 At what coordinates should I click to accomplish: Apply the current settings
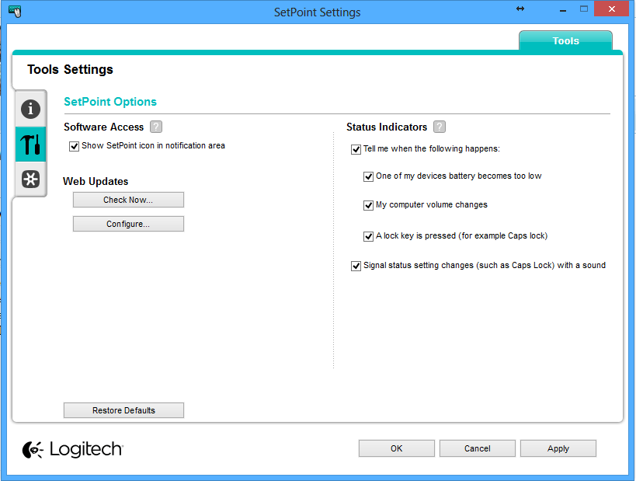click(558, 448)
